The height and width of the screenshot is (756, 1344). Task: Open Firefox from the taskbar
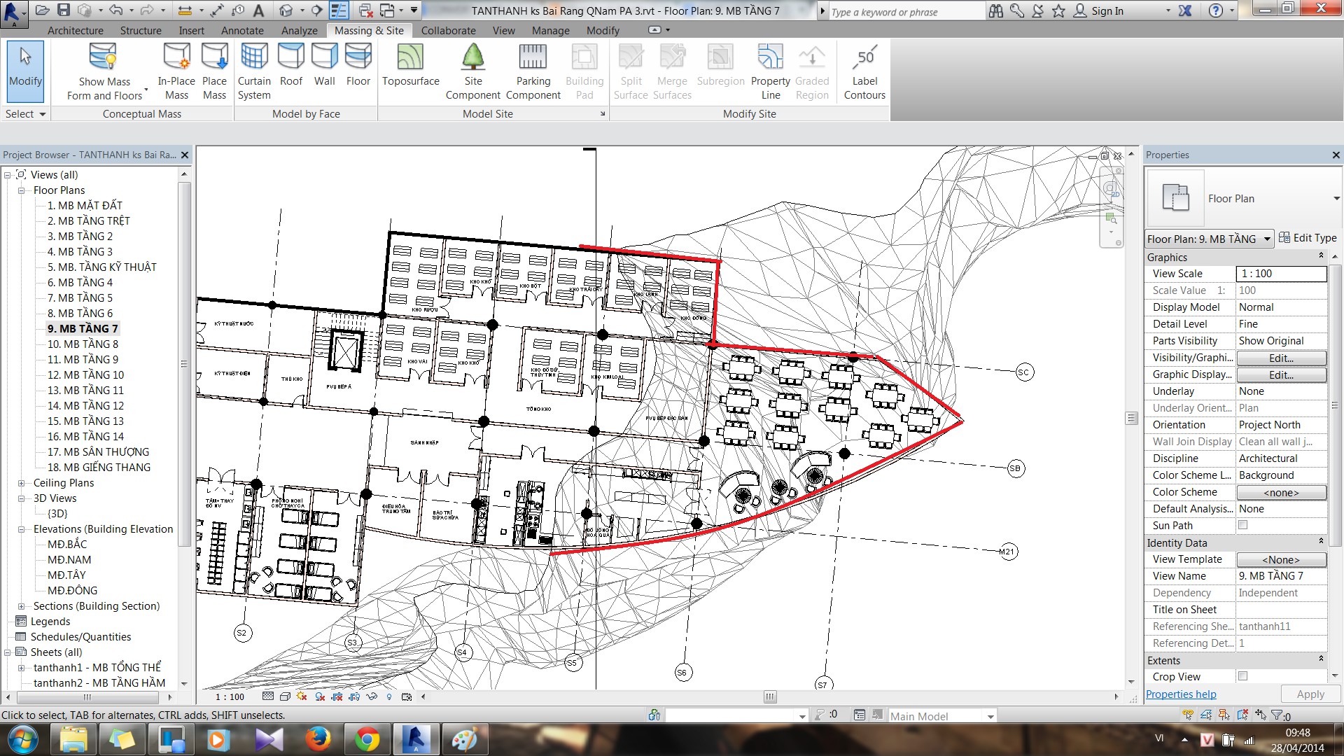coord(318,739)
